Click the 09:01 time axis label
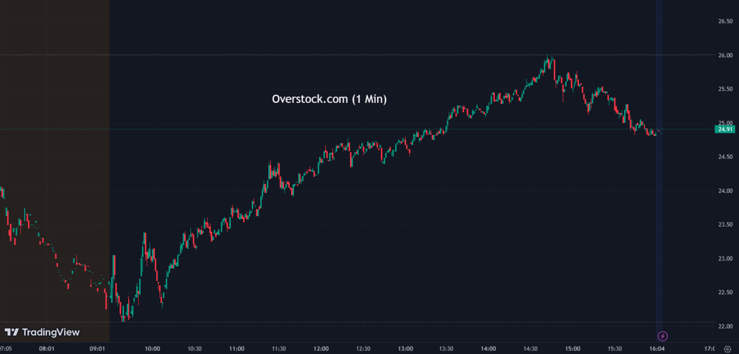The width and height of the screenshot is (739, 354). click(x=98, y=348)
